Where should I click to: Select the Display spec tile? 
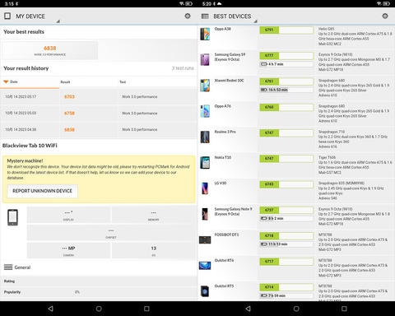pyautogui.click(x=68, y=215)
